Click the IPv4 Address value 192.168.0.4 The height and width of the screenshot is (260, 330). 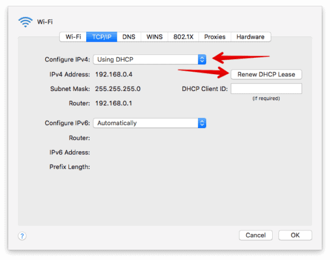pos(114,74)
